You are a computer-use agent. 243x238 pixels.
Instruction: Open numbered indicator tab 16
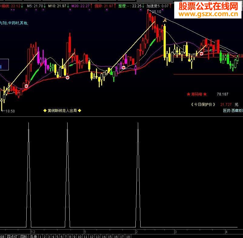tap(116, 236)
